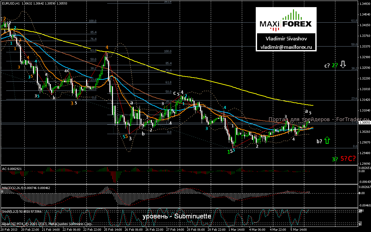
Task: Click the current price tag 1.30593
Action: click(364, 123)
